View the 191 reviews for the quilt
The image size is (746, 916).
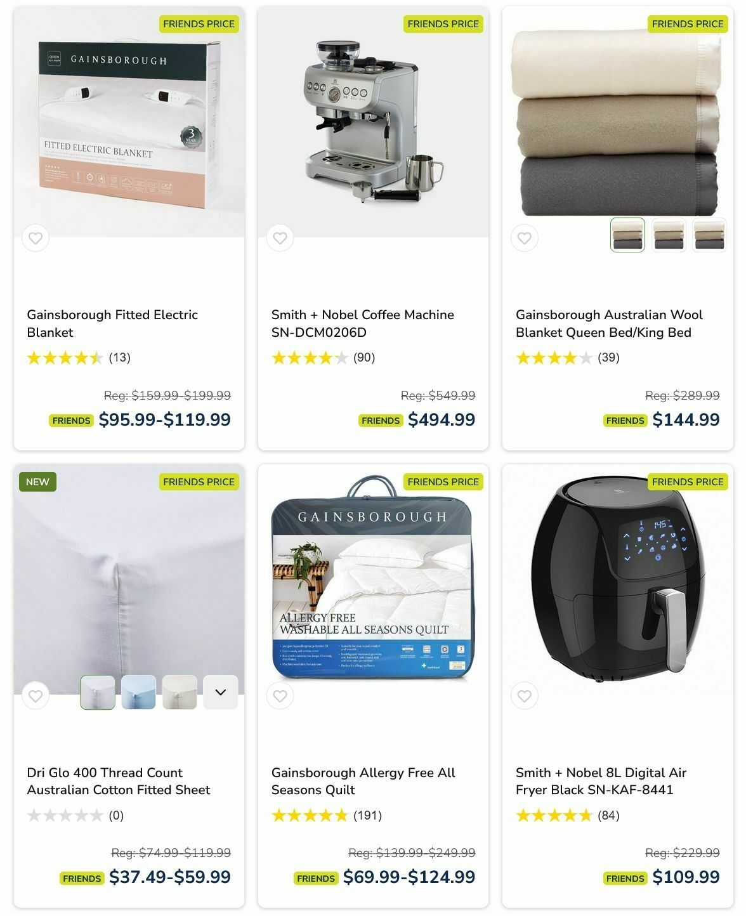point(367,815)
